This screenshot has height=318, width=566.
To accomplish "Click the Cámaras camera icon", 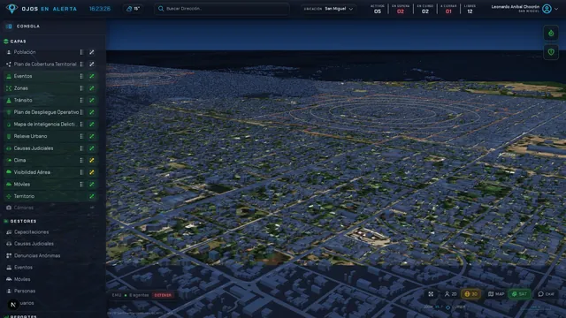I will point(9,208).
